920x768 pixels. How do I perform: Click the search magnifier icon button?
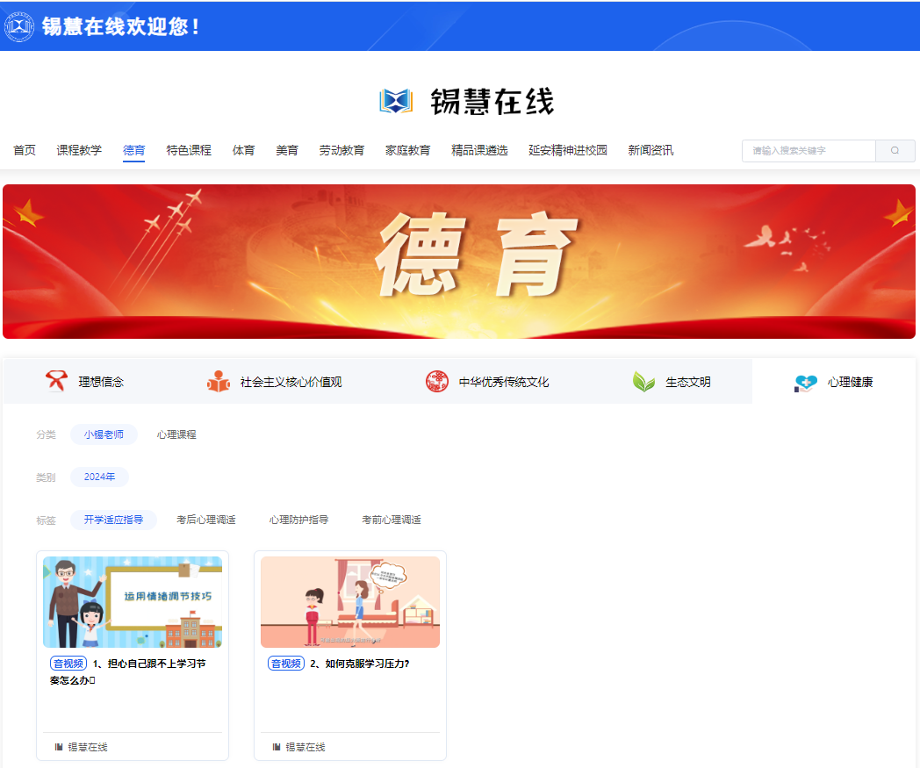click(895, 151)
